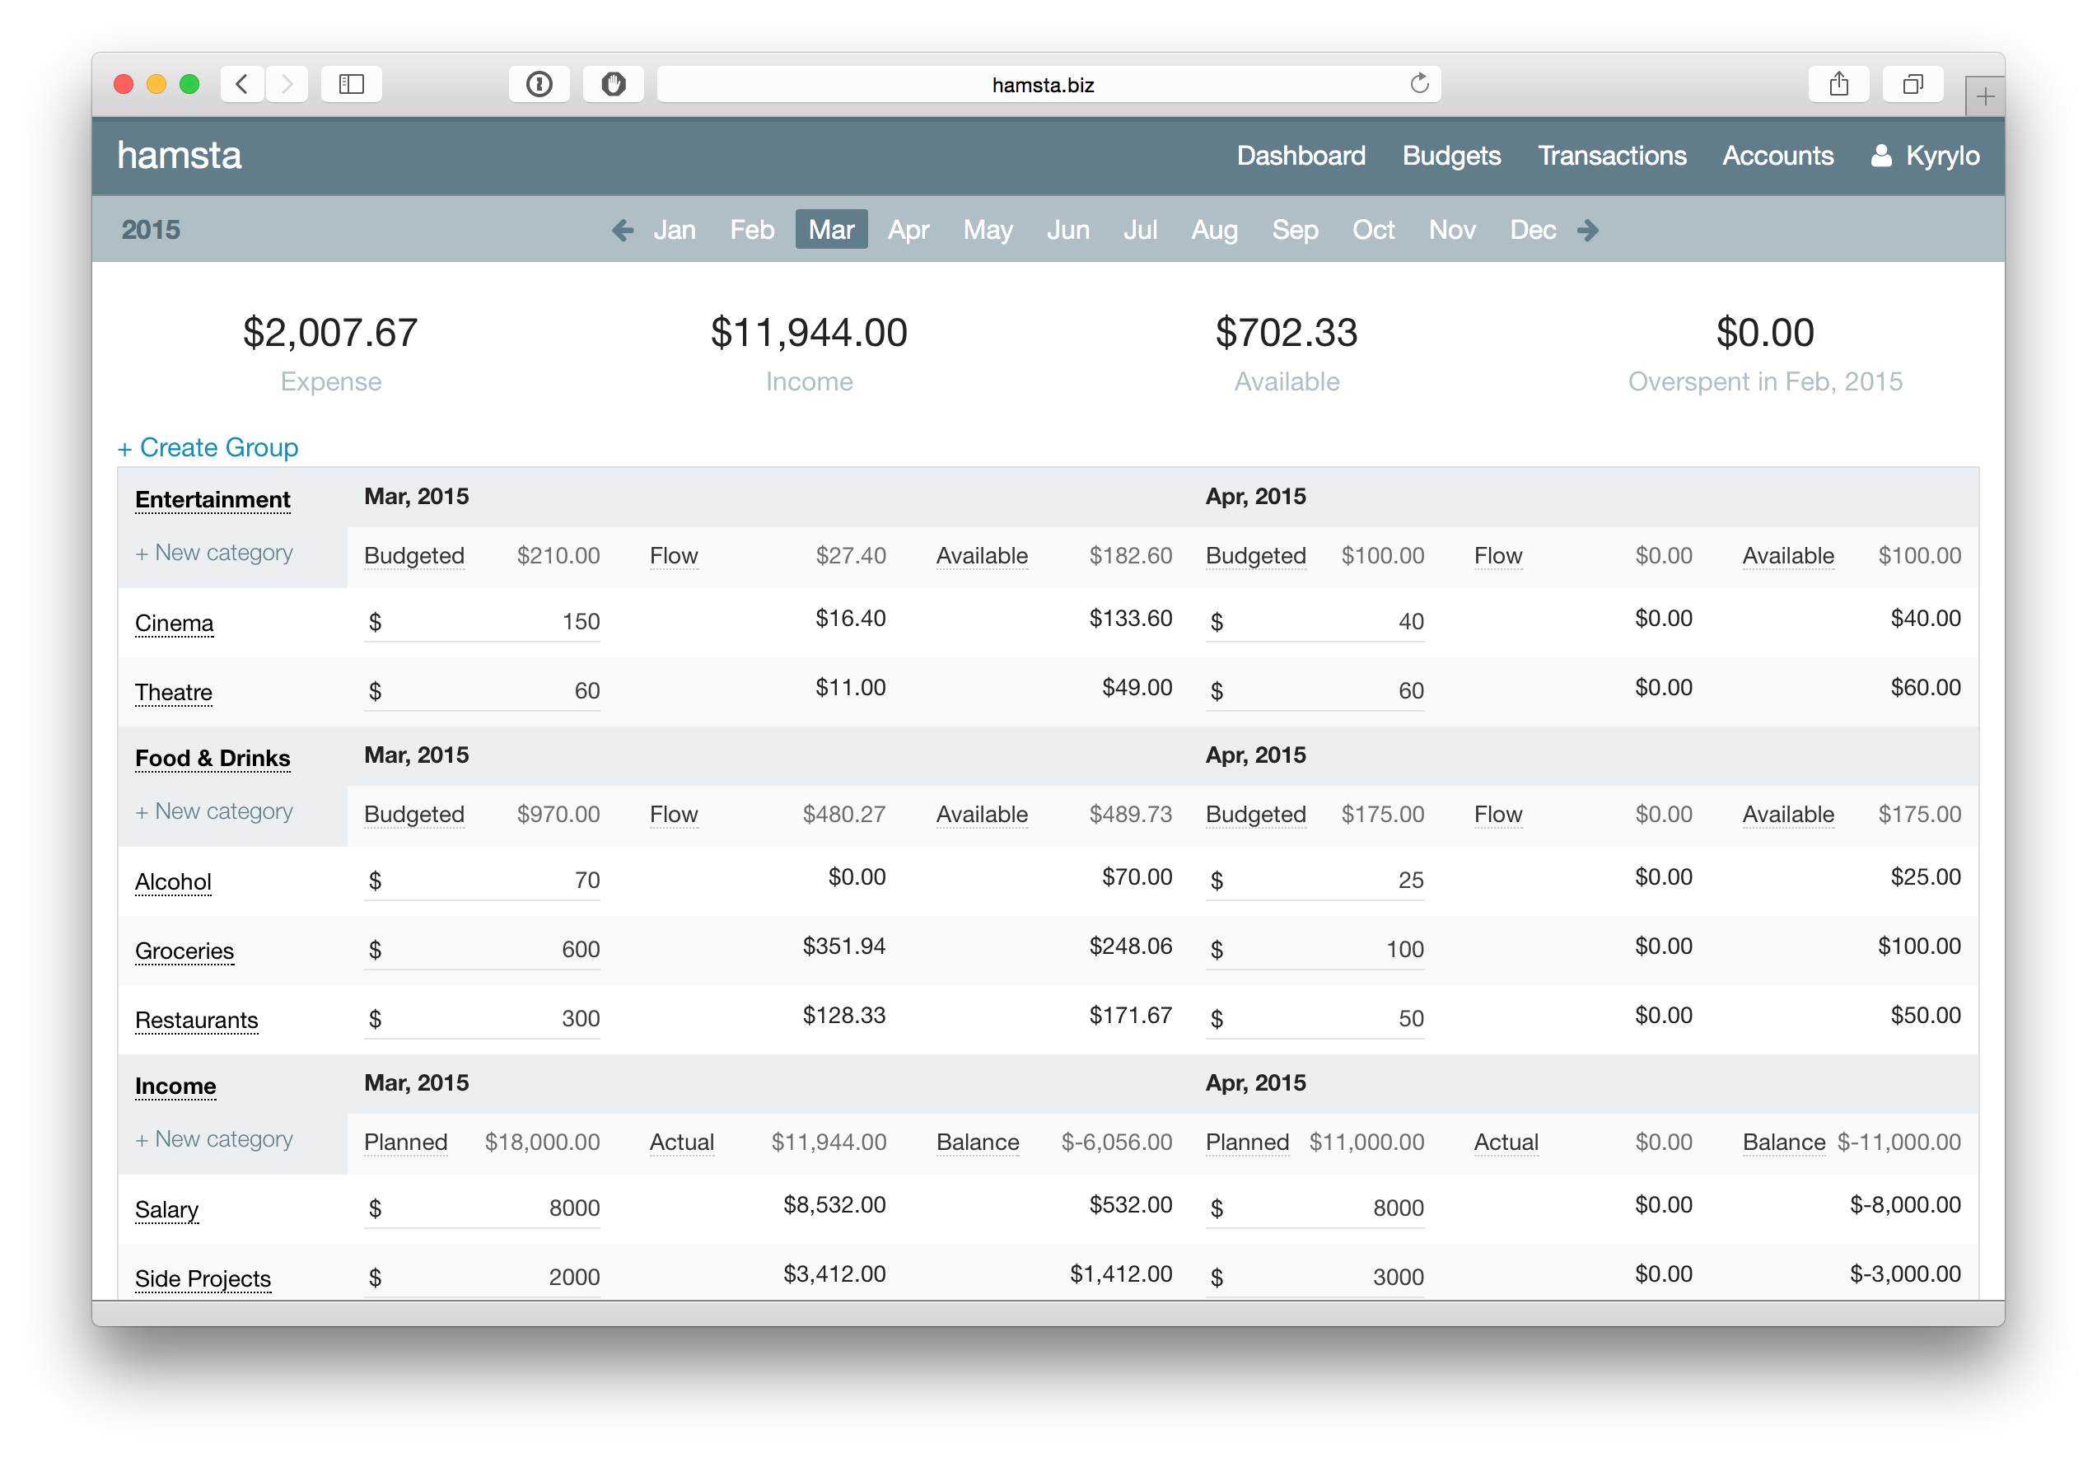Open new tab plus button
This screenshot has height=1458, width=2097.
(x=1983, y=97)
